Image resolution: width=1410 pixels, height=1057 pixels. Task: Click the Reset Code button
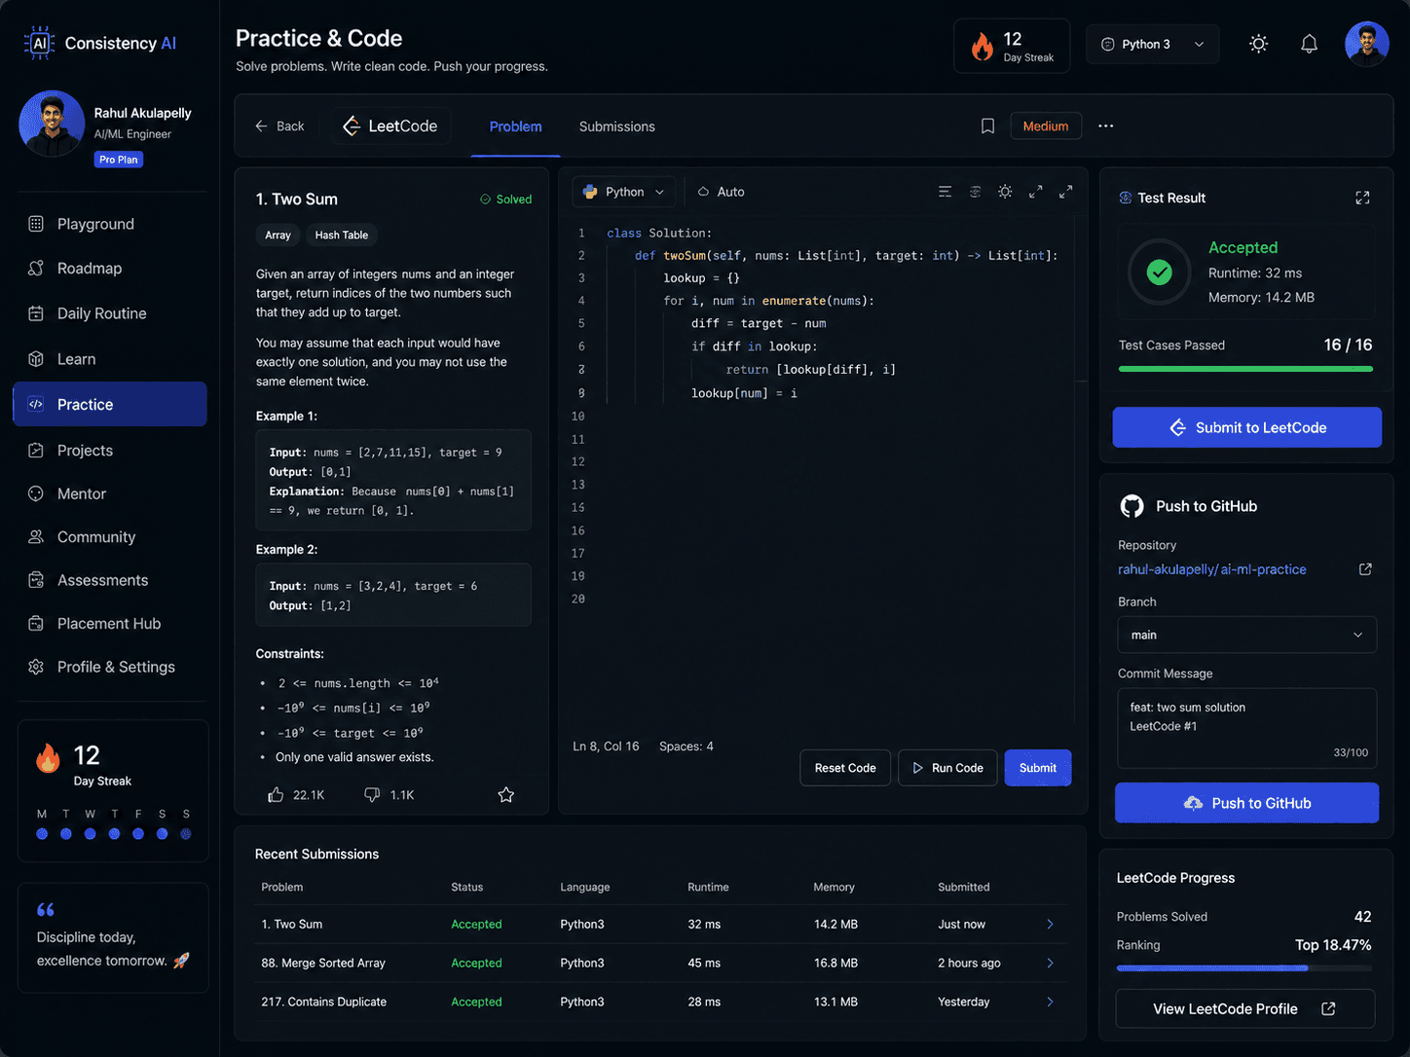pyautogui.click(x=845, y=768)
